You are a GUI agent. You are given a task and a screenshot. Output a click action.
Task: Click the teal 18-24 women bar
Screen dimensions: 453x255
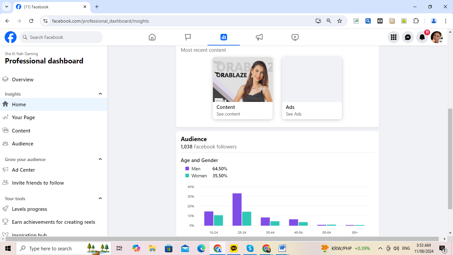click(x=219, y=220)
